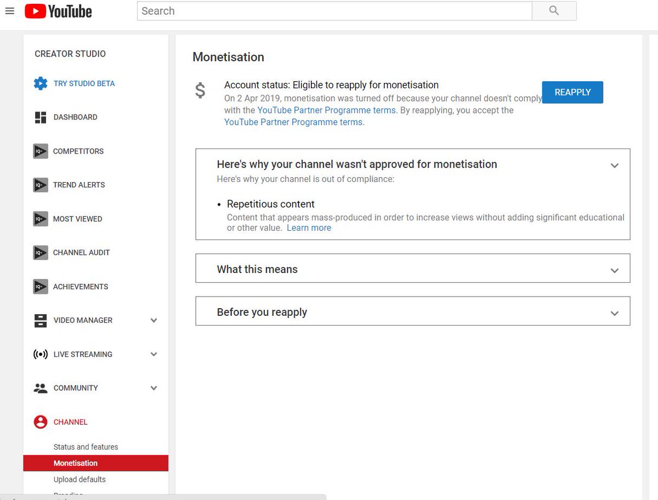Click the Competitors IQ icon
This screenshot has width=658, height=500.
tap(41, 151)
